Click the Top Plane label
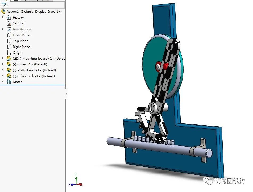The height and width of the screenshot is (192, 253). click(x=20, y=41)
